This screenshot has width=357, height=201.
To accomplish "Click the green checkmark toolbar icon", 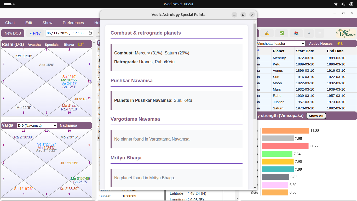I will (281, 33).
